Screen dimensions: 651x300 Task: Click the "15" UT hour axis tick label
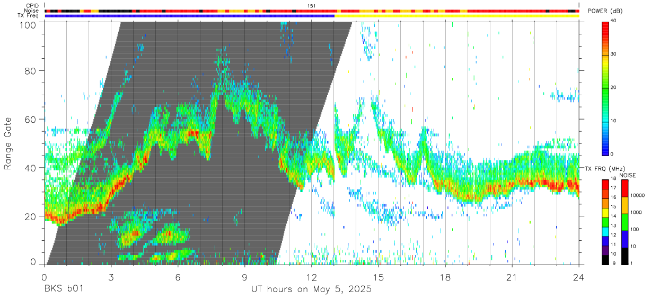[x=378, y=277]
